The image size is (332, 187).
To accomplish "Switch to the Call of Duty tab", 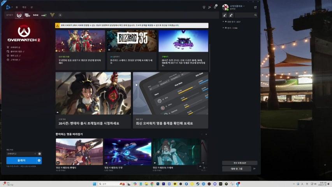I will 27,15.
